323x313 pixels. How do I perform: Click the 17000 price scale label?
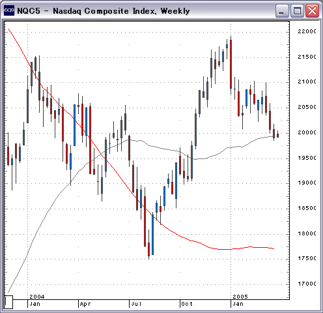click(x=307, y=284)
